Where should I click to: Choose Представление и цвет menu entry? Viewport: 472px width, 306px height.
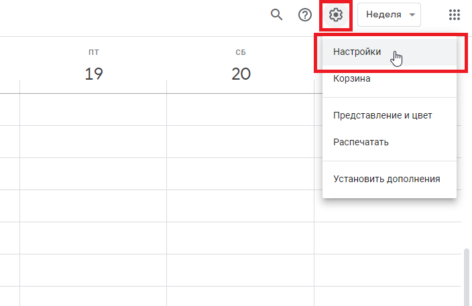point(390,115)
